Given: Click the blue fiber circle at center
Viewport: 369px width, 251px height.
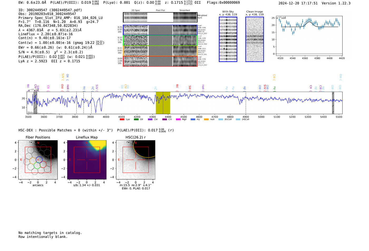Looking at the screenshot, I should 39,160.
